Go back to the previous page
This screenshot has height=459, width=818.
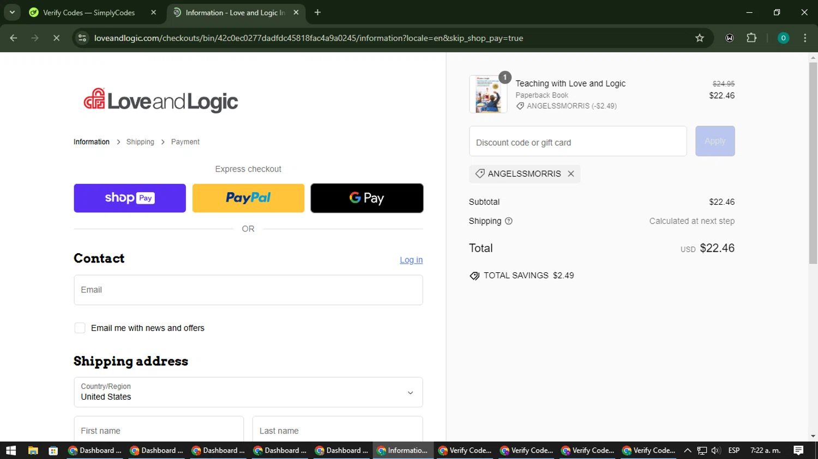pos(14,38)
